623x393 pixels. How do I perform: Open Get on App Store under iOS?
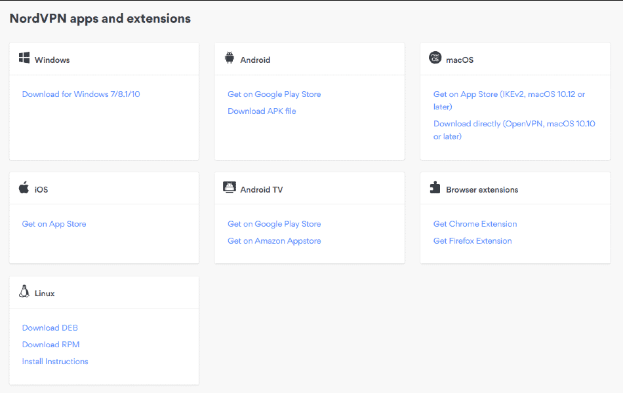54,224
